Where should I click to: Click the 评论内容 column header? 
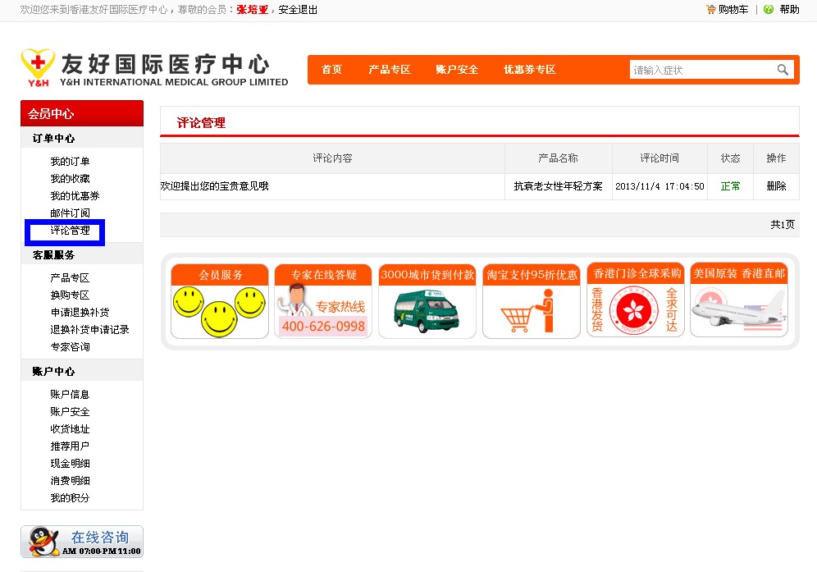click(332, 158)
